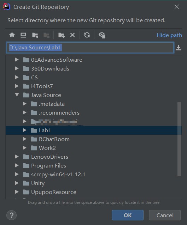Expand the Unity folder arrow
Screen dimensions: 187x225
(17, 183)
